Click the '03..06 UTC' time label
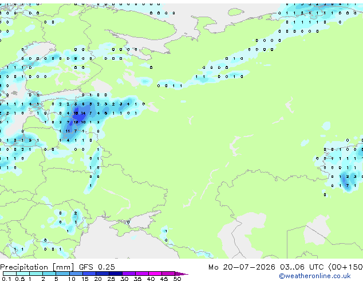Screen dimensions: 363x281 coord(302,267)
